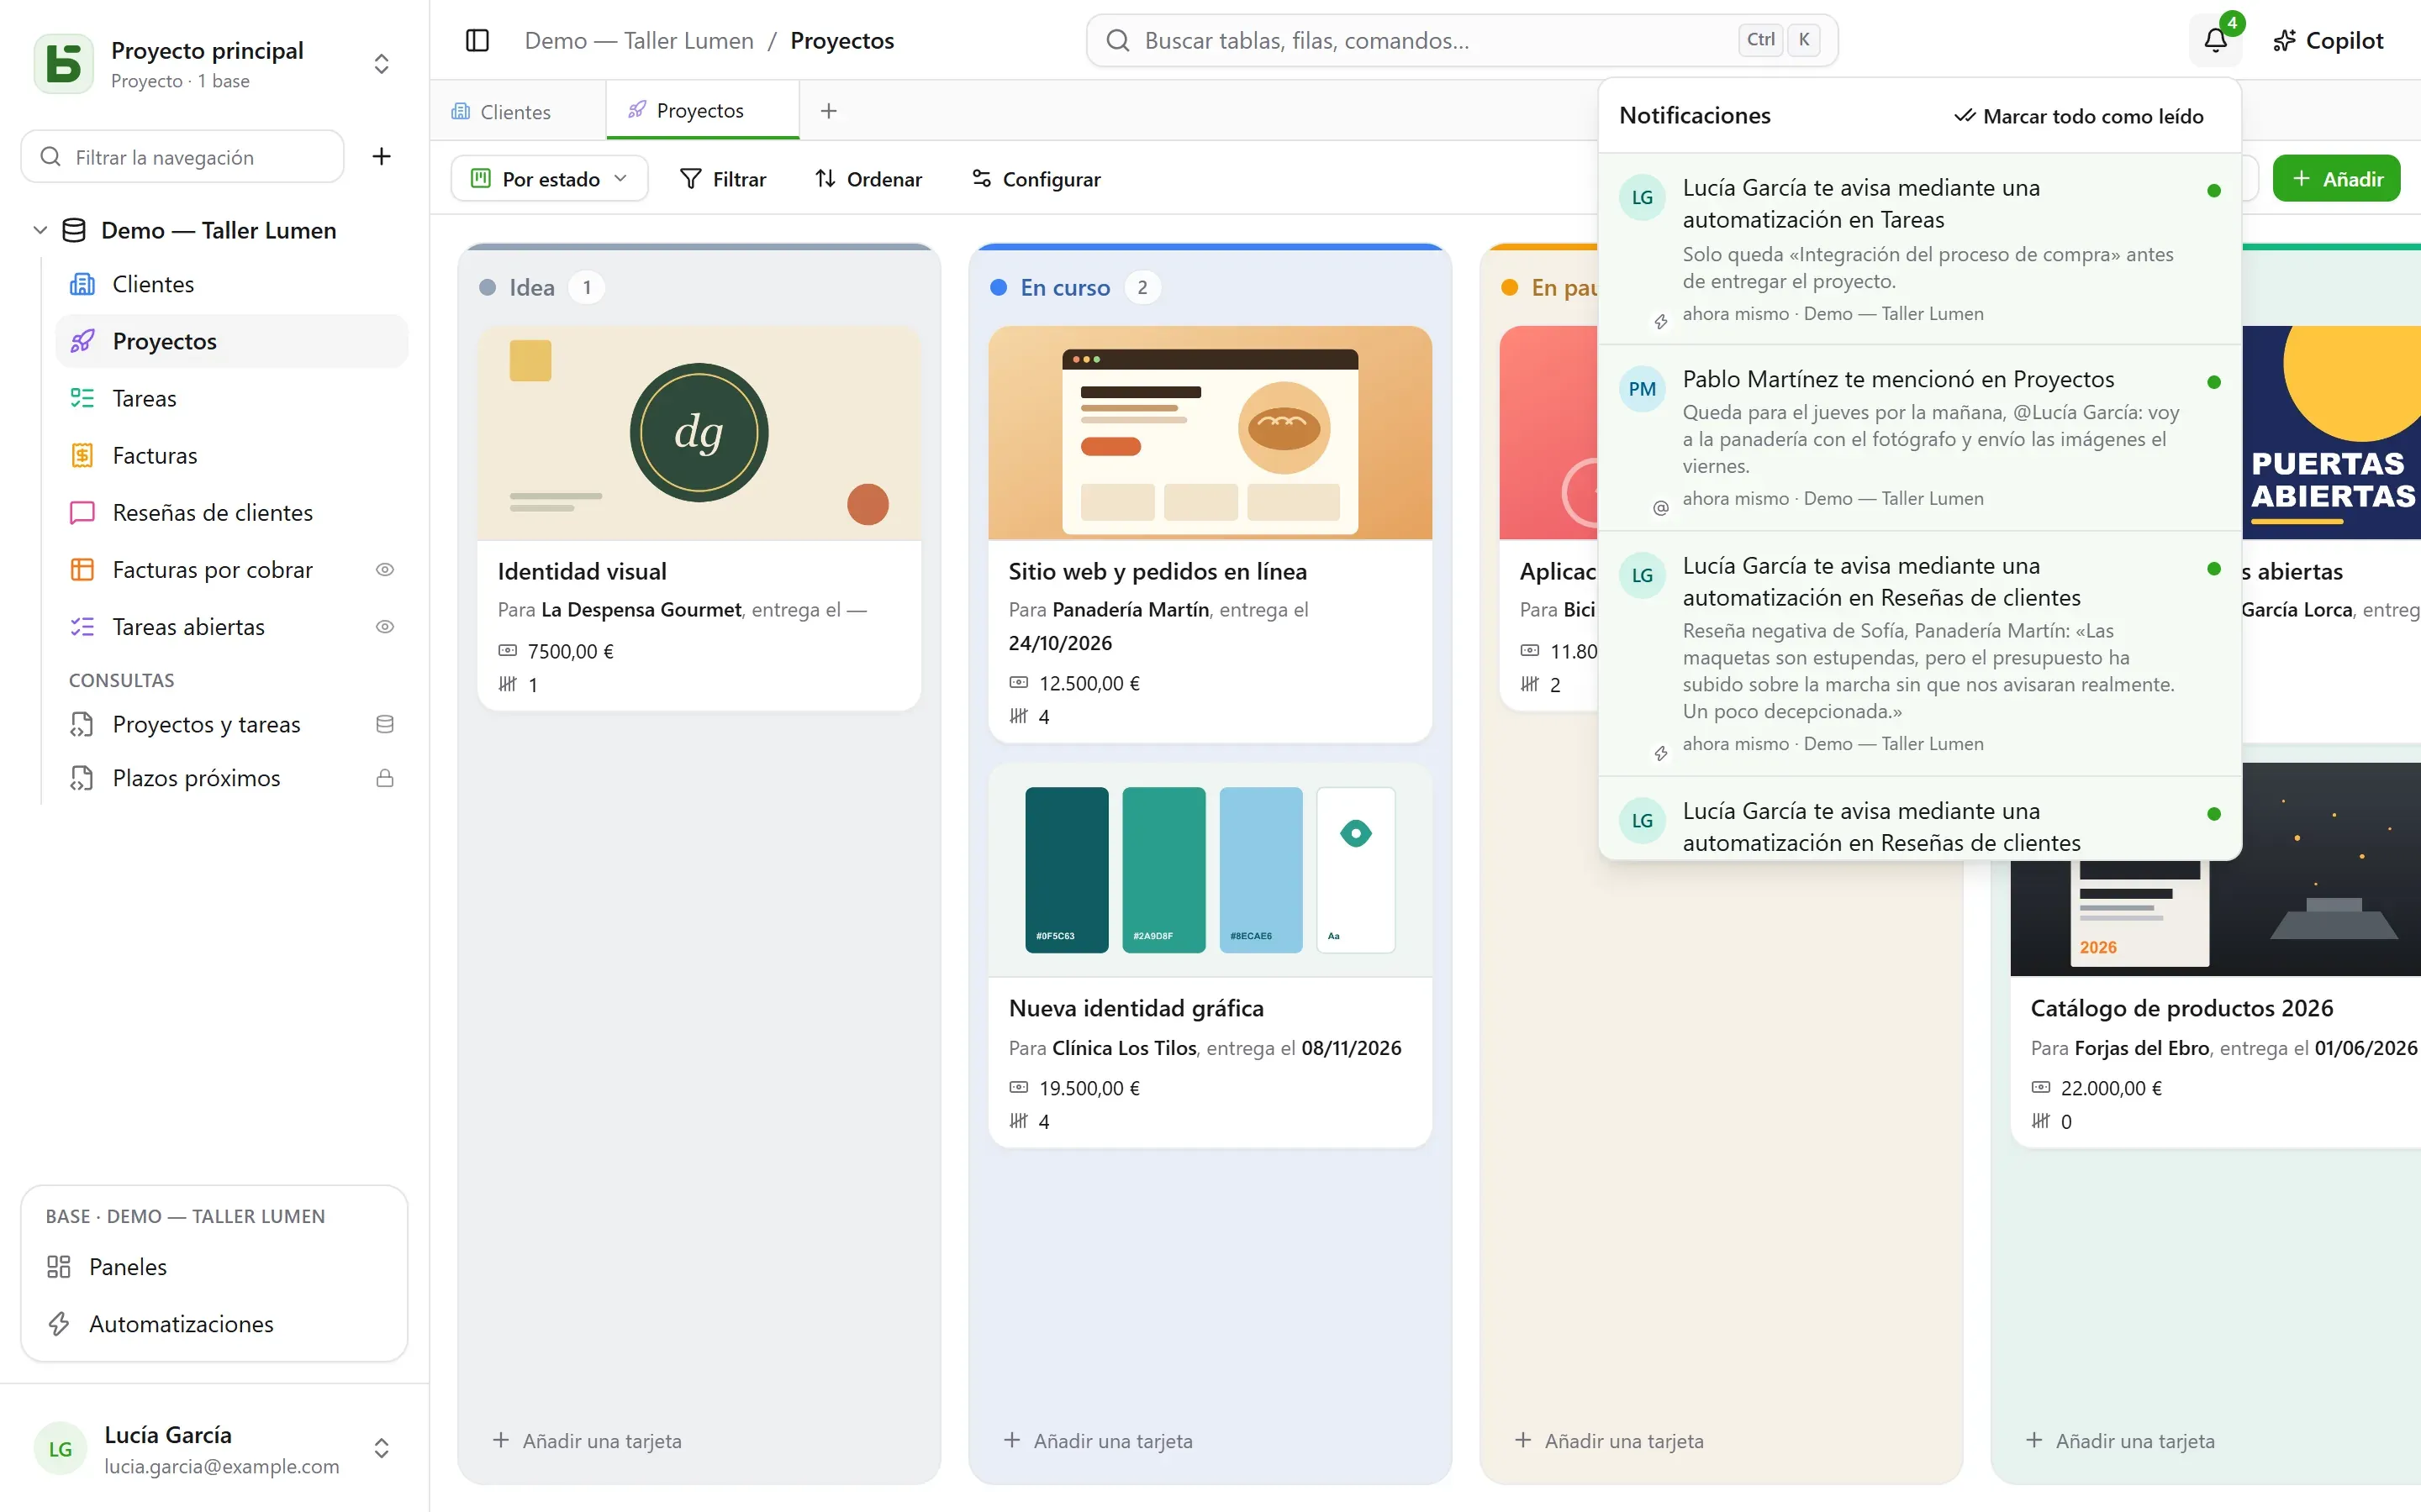Screen dimensions: 2421x1512
Task: Open the Copilot assistant
Action: tap(2328, 40)
